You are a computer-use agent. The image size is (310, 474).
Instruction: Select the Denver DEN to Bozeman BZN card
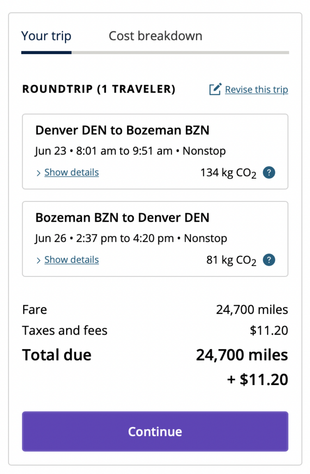click(155, 150)
